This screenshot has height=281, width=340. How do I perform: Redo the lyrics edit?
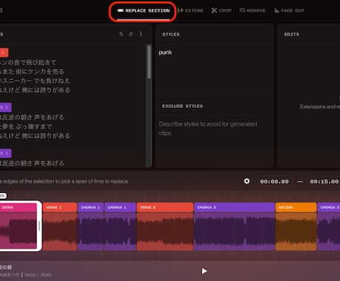click(131, 34)
